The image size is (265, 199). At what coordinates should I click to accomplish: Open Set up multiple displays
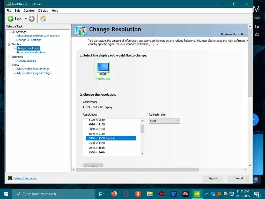(x=31, y=52)
